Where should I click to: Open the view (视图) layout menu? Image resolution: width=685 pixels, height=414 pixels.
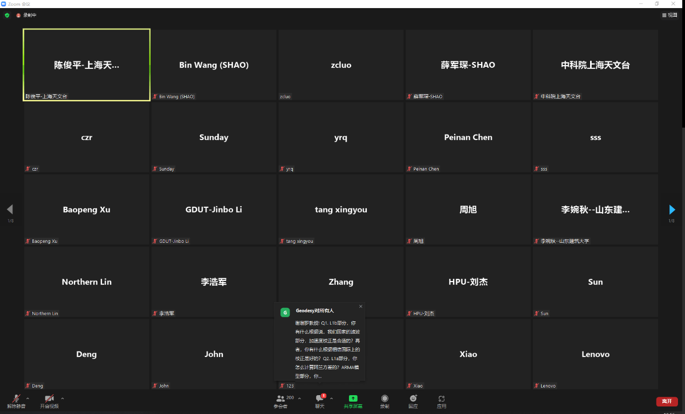[x=669, y=15]
